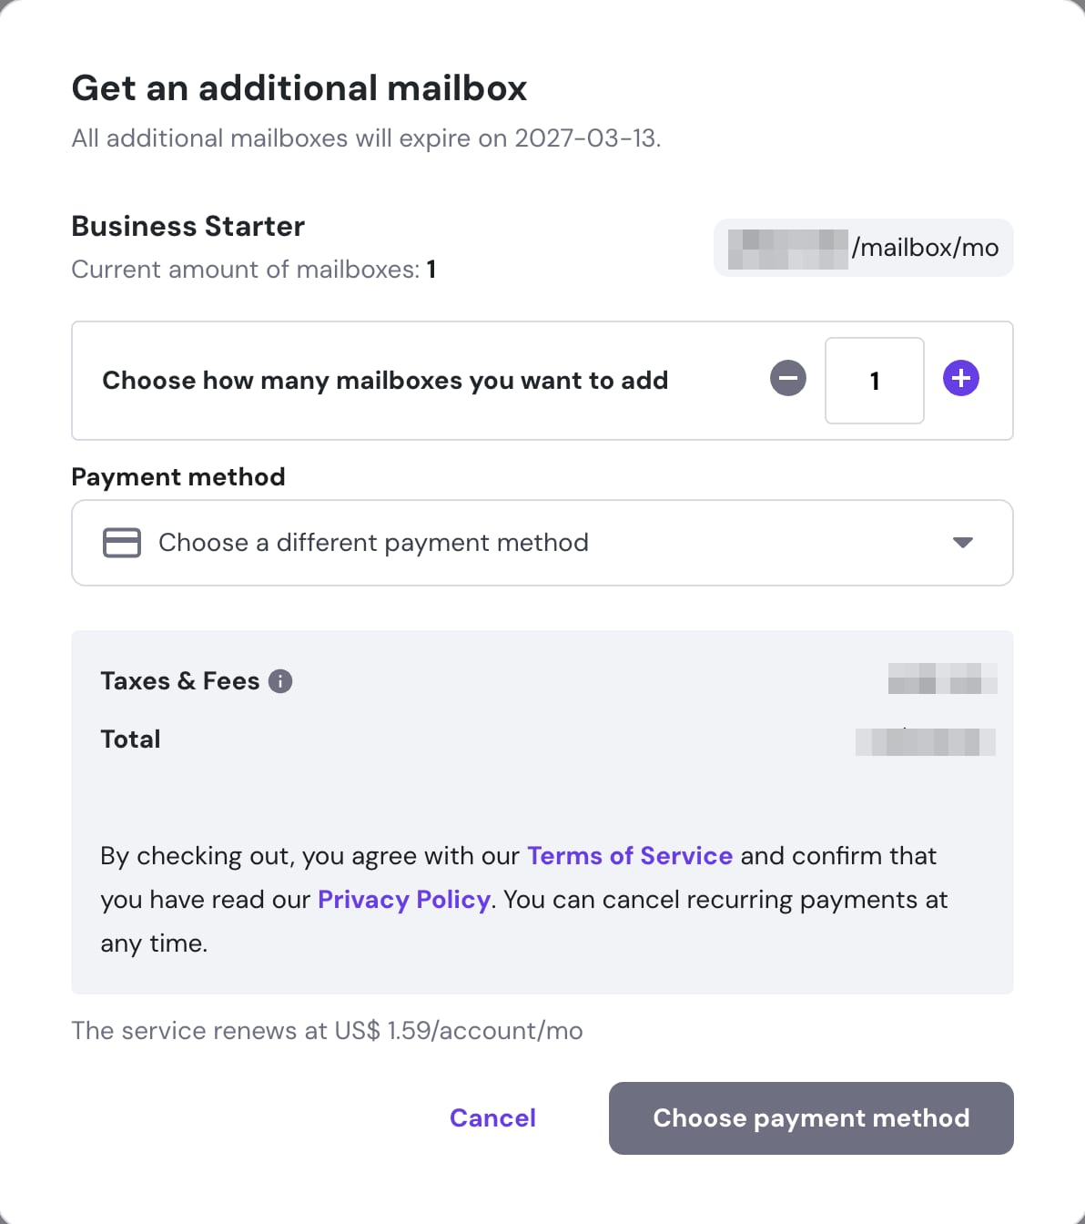
Task: Open the Privacy Policy link
Action: [x=404, y=900]
